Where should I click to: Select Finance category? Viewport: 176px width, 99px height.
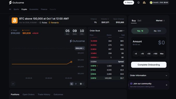[44, 9]
